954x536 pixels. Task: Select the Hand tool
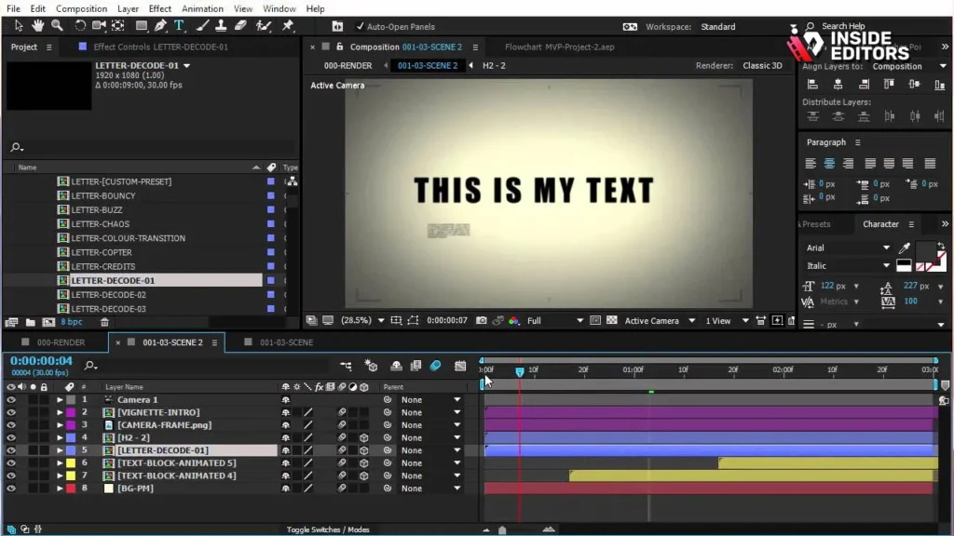pyautogui.click(x=37, y=25)
